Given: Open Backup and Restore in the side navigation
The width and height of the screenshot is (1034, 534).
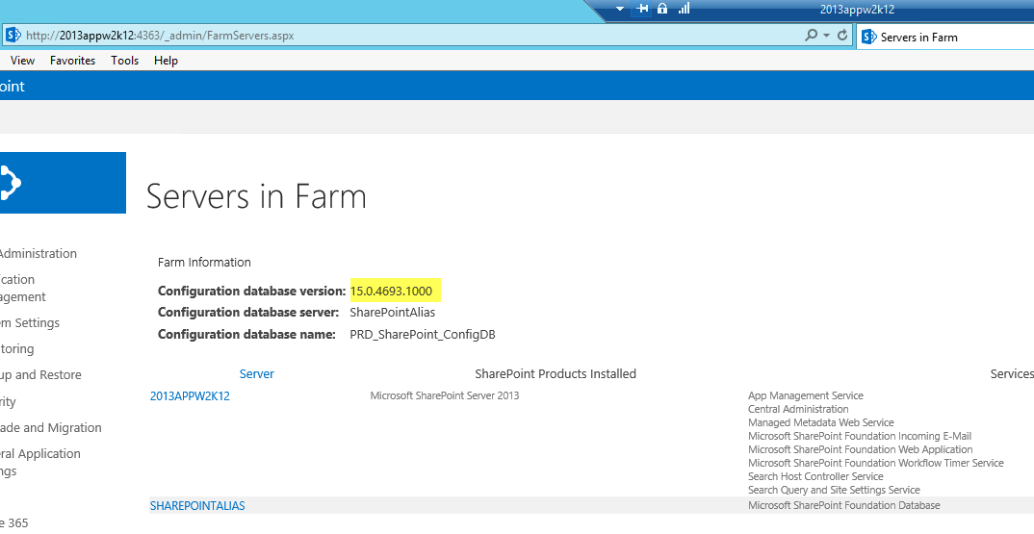Looking at the screenshot, I should pos(40,374).
